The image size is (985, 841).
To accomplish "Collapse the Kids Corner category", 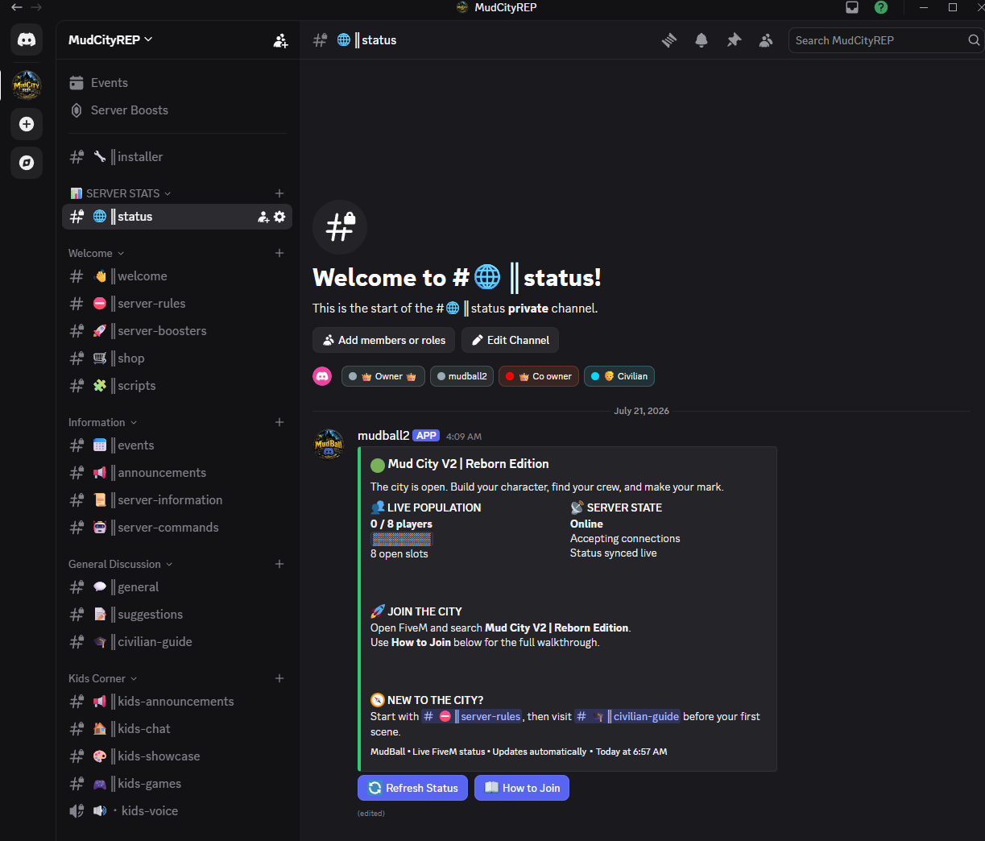I will 102,678.
